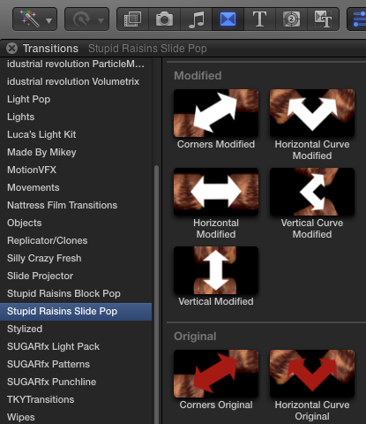Select the Vertical Modified transition
The width and height of the screenshot is (366, 424).
(x=216, y=270)
